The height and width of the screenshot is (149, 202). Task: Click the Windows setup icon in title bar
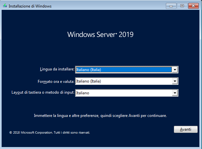pos(5,6)
